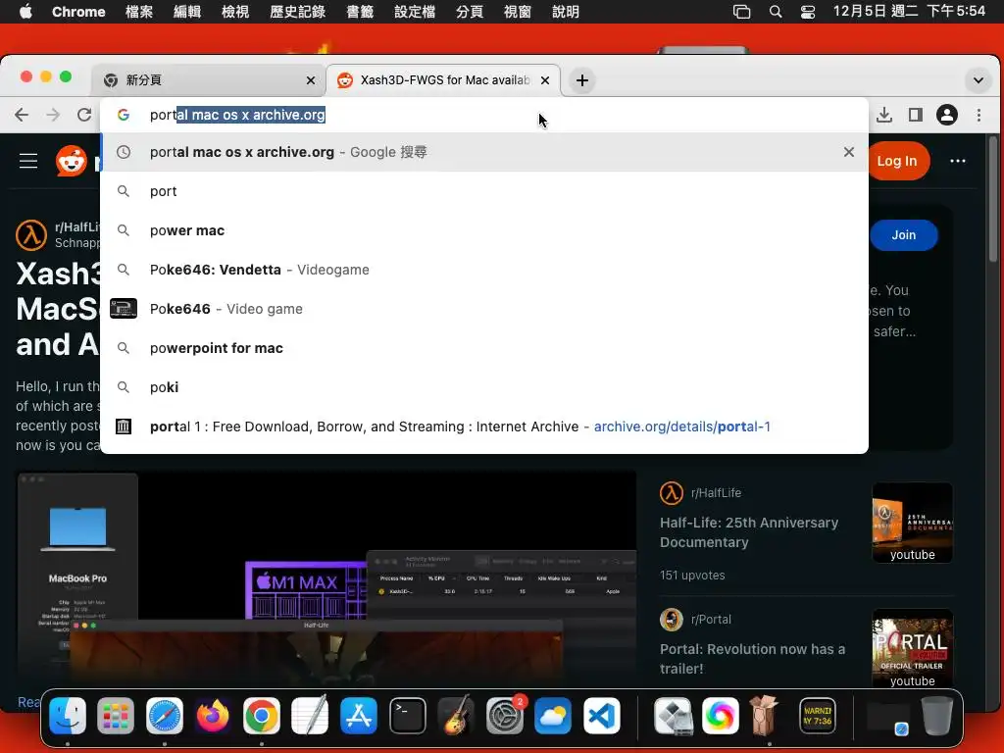Toggle the Chrome side panel

(916, 115)
